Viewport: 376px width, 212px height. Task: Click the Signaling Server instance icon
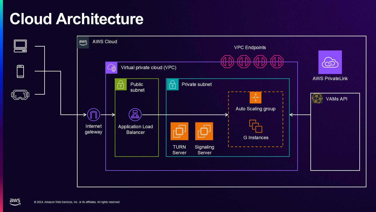pyautogui.click(x=204, y=131)
